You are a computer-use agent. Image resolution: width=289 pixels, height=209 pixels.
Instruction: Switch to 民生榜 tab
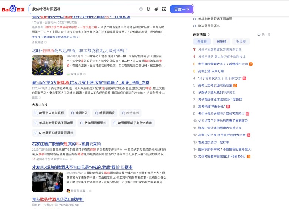[x=221, y=41]
